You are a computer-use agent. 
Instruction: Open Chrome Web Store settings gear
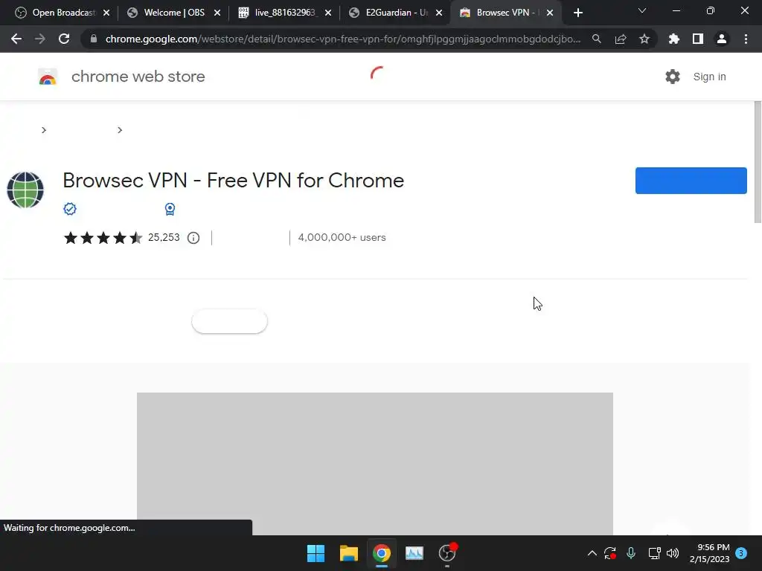pyautogui.click(x=673, y=77)
